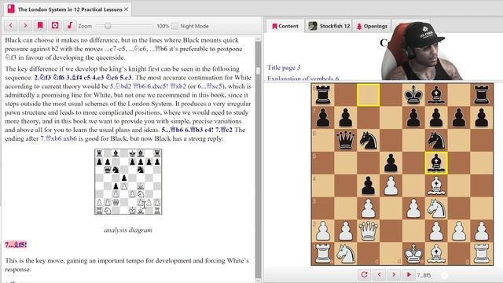Select the white pawn on d4

click(x=391, y=186)
